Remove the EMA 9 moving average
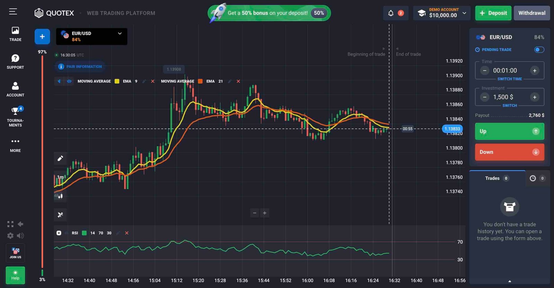This screenshot has height=288, width=554. click(x=153, y=81)
